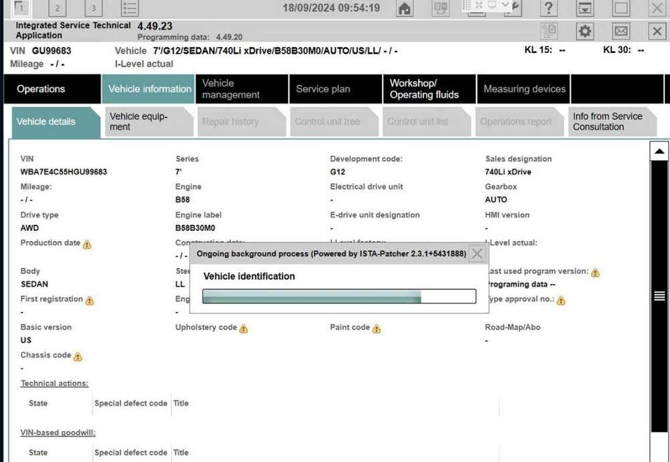Open the Control unit list sub-tab

point(427,122)
